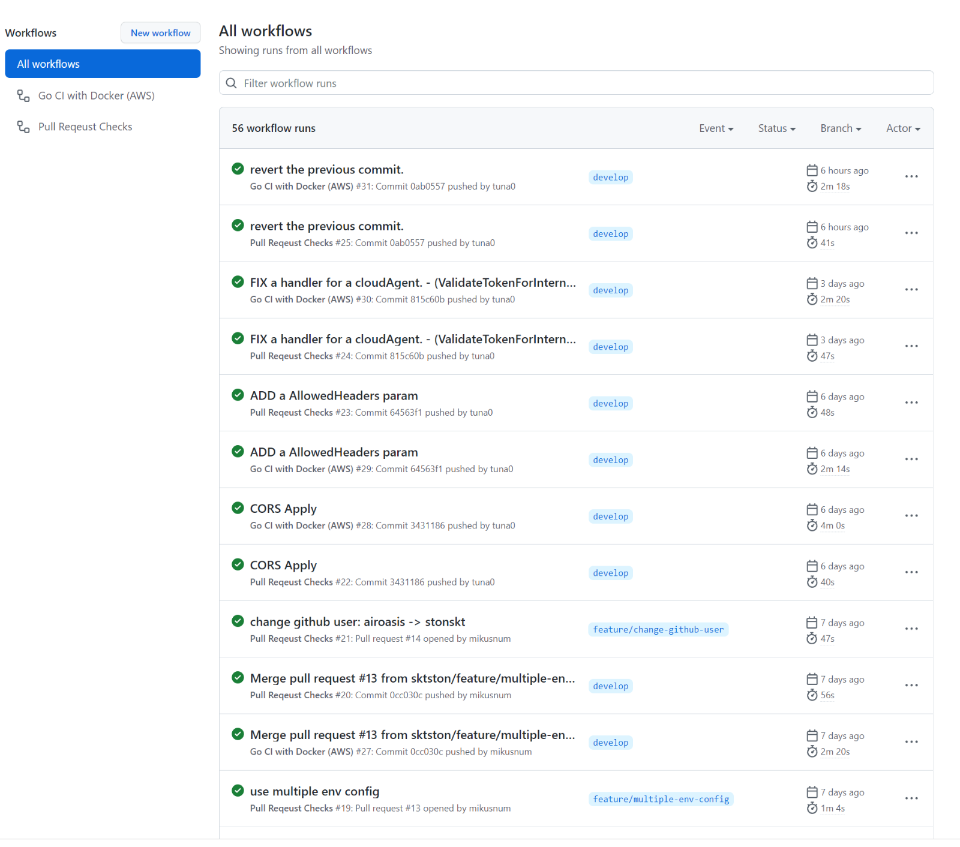960x847 pixels.
Task: Open the three-dot menu for CORS Apply run #28
Action: (x=911, y=516)
